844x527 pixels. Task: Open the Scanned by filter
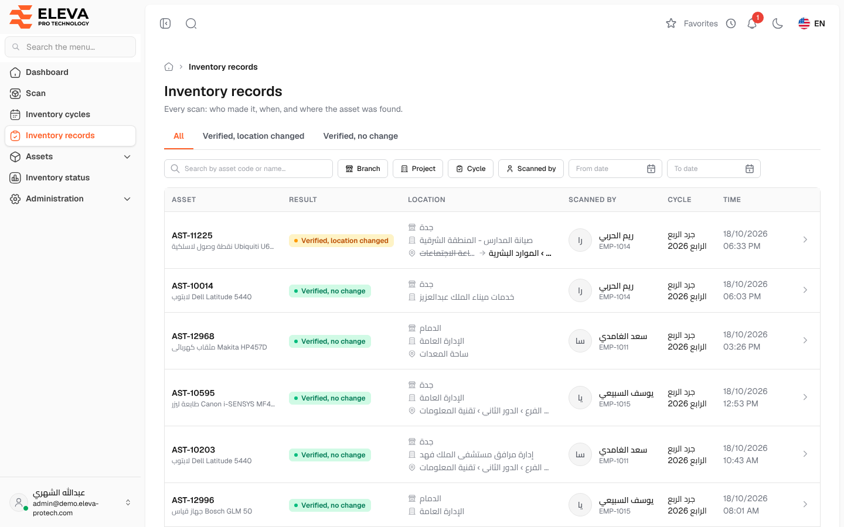pyautogui.click(x=531, y=169)
